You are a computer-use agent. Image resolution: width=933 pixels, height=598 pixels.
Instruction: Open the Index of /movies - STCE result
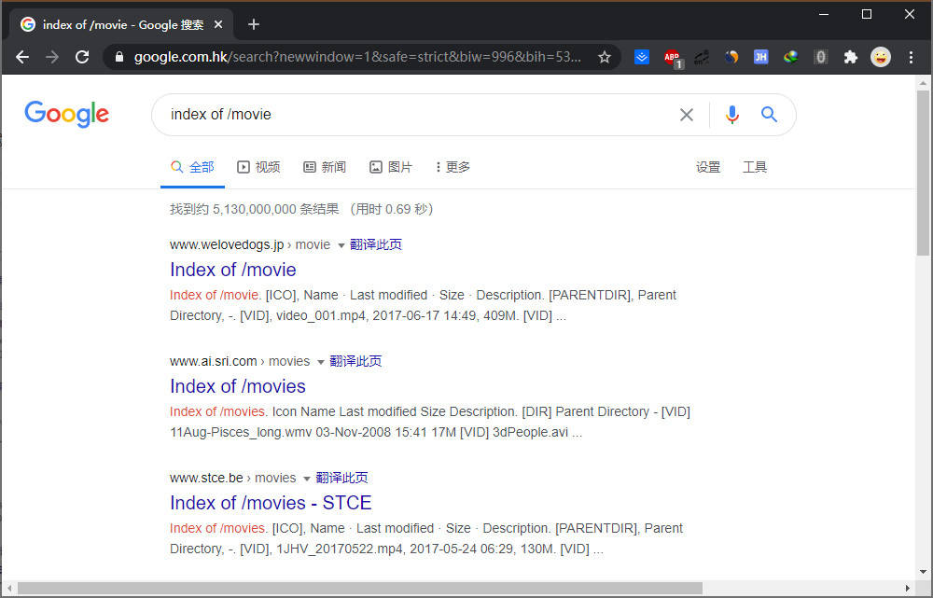270,503
